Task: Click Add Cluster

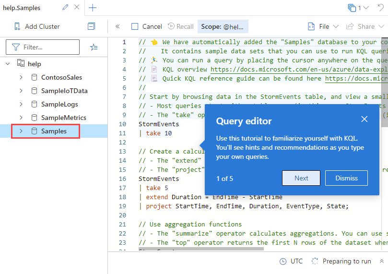Action: (37, 26)
